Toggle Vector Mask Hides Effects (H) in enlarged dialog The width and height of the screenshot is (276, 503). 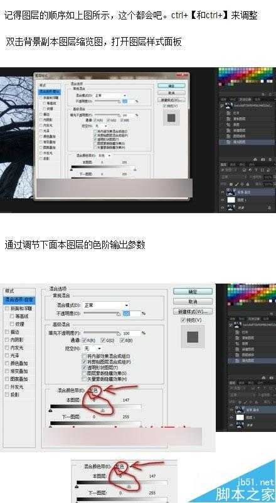(x=84, y=379)
